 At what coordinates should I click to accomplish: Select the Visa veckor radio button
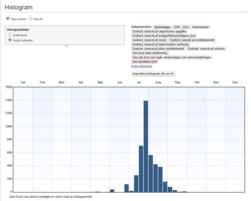[x=8, y=19]
